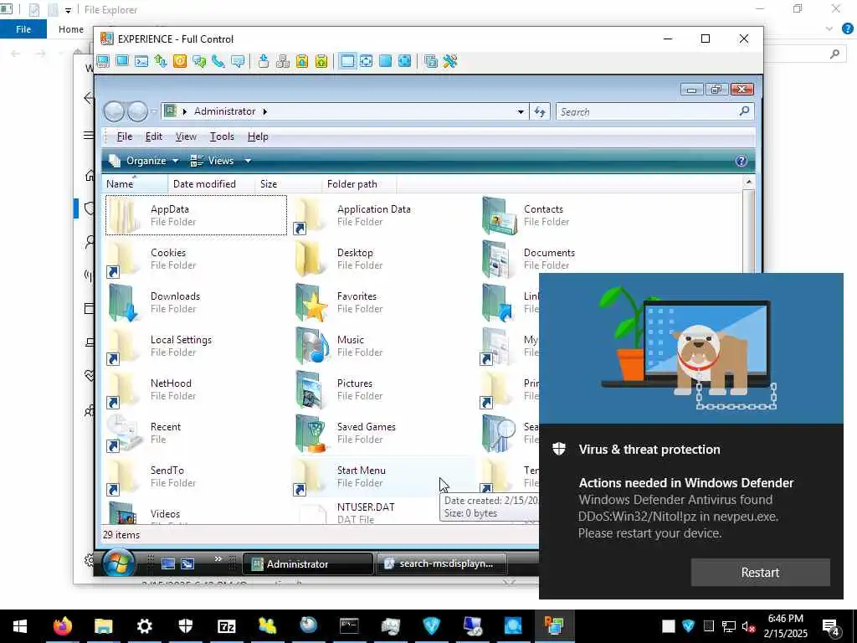Click Restart in Defender notification
The height and width of the screenshot is (643, 857).
coord(760,573)
